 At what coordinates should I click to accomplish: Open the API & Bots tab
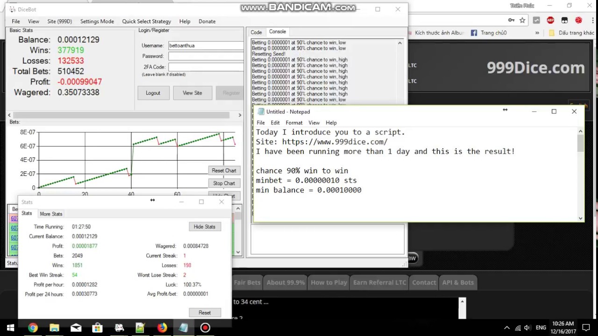coord(458,282)
